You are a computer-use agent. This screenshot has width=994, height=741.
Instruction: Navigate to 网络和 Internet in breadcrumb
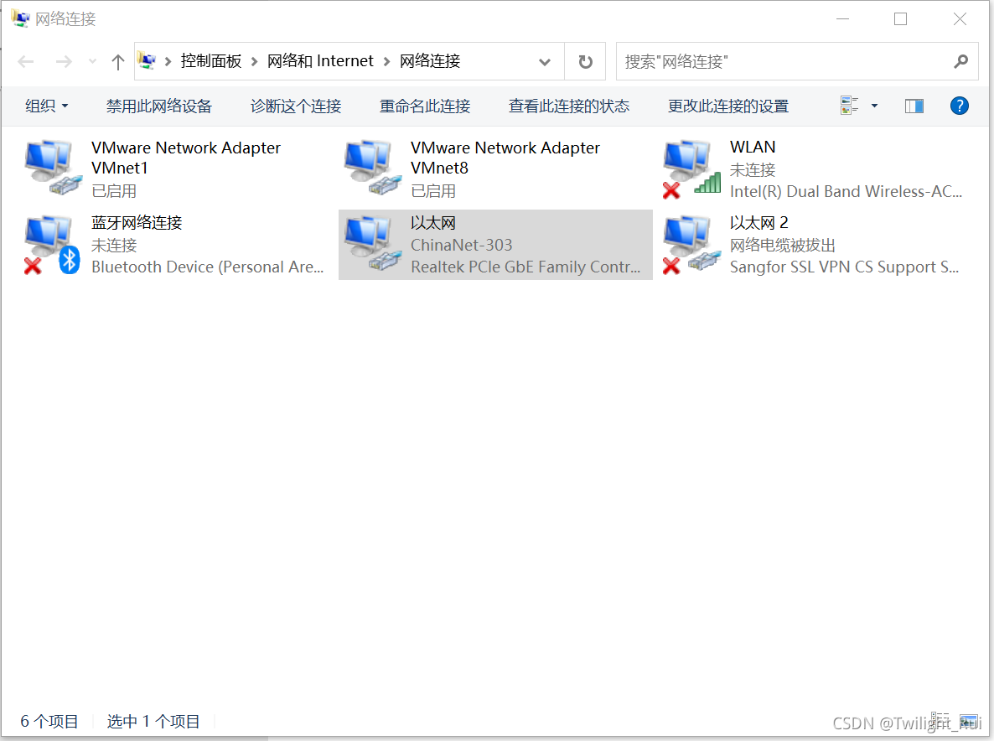pyautogui.click(x=321, y=61)
